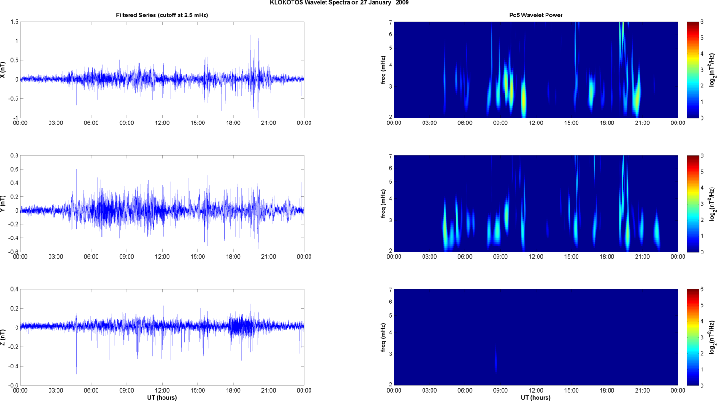
Task: Select the Y component filtered time series plot
Action: tap(162, 204)
